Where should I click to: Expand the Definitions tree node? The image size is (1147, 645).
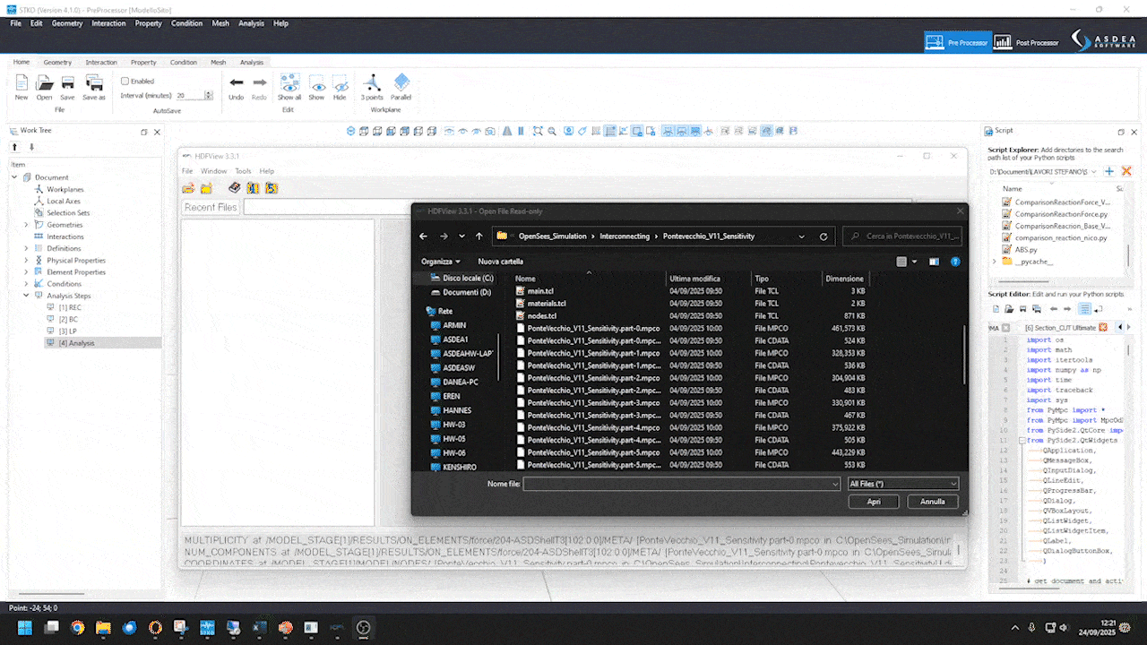(26, 248)
